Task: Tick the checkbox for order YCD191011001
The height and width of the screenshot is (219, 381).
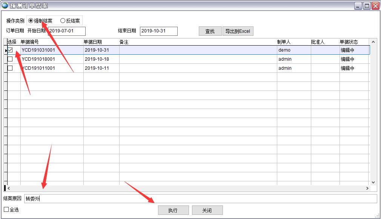Action: [10, 68]
